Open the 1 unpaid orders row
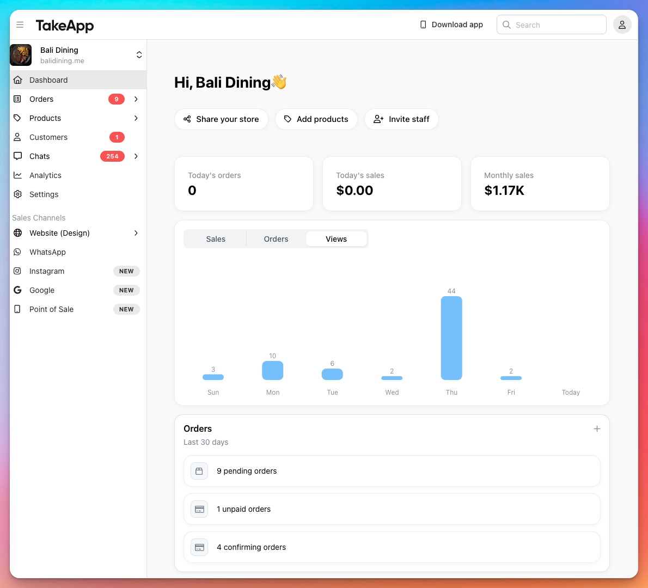 [392, 509]
